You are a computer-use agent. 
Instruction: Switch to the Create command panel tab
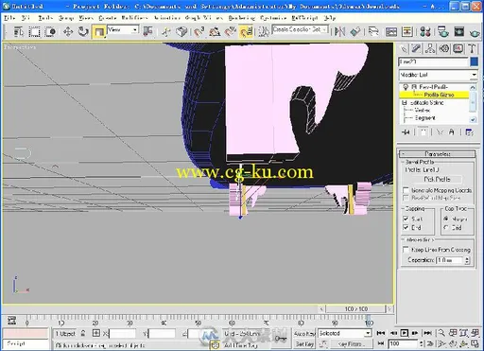404,48
